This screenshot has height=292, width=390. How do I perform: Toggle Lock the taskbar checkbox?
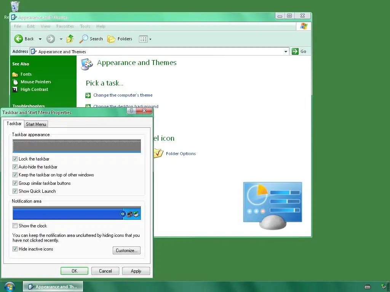coord(15,159)
